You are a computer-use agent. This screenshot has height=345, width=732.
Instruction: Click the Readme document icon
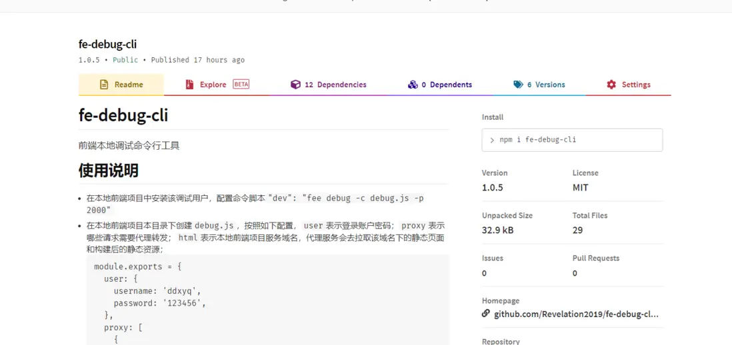click(x=105, y=85)
